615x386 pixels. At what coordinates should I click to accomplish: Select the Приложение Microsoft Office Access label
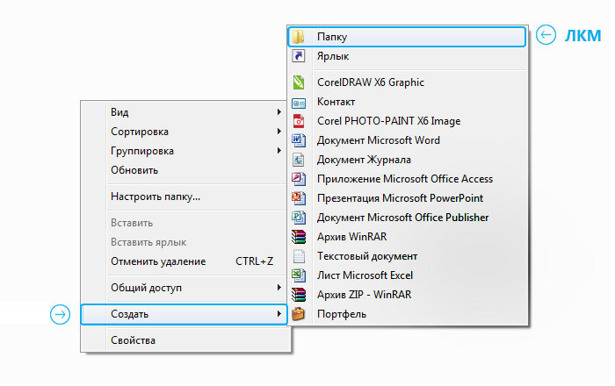pyautogui.click(x=405, y=179)
